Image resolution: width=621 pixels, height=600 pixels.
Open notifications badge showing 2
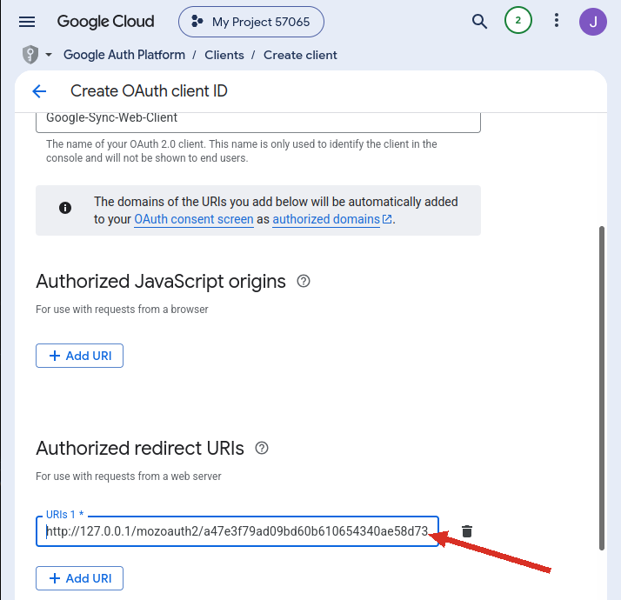tap(518, 20)
